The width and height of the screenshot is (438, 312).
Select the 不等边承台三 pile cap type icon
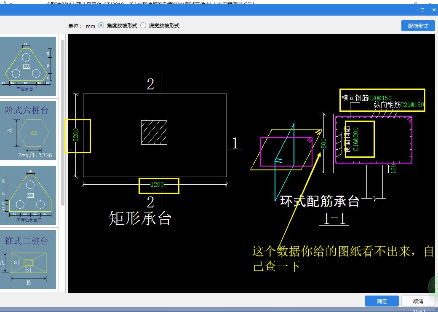click(28, 194)
